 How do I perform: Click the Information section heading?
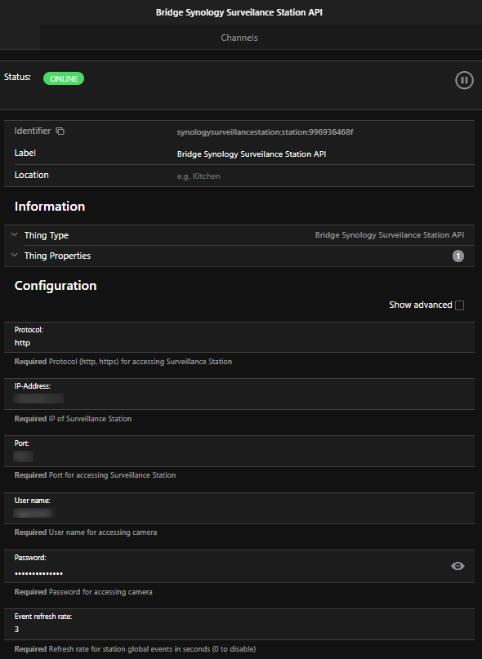tap(50, 207)
